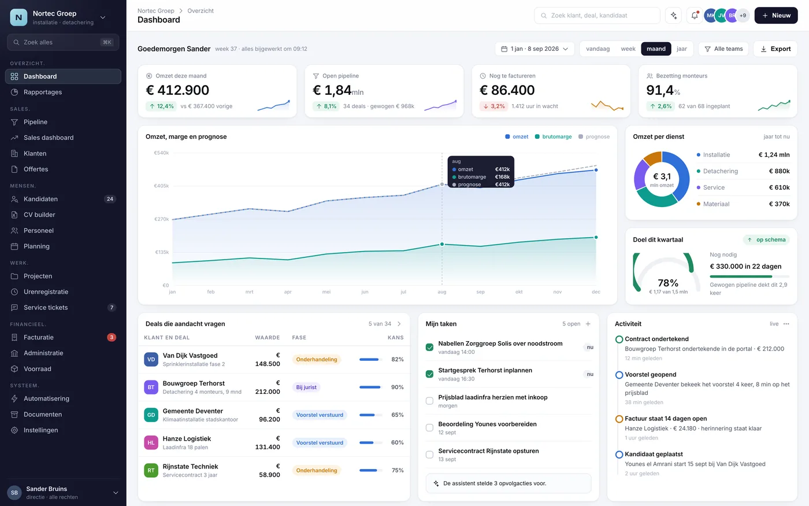
Task: Export the dashboard data
Action: pyautogui.click(x=775, y=49)
